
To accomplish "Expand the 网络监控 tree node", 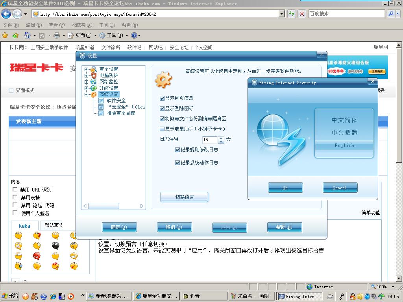I will coord(86,82).
